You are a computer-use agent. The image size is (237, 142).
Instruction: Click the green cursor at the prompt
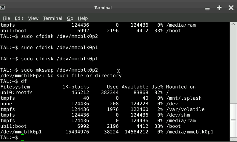click(23, 138)
